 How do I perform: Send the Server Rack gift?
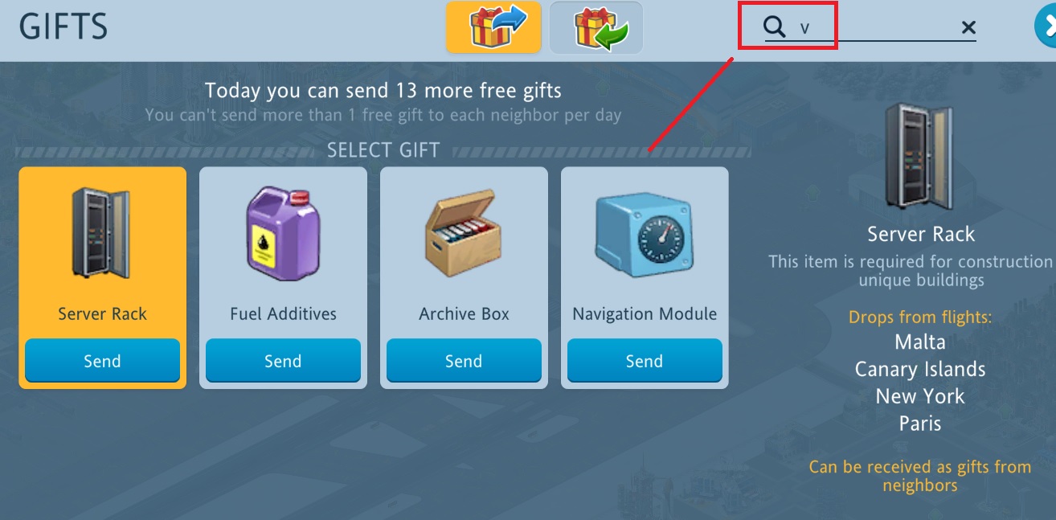(x=102, y=361)
